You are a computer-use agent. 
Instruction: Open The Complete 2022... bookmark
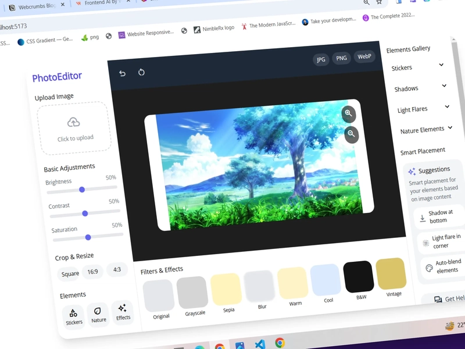pos(389,16)
